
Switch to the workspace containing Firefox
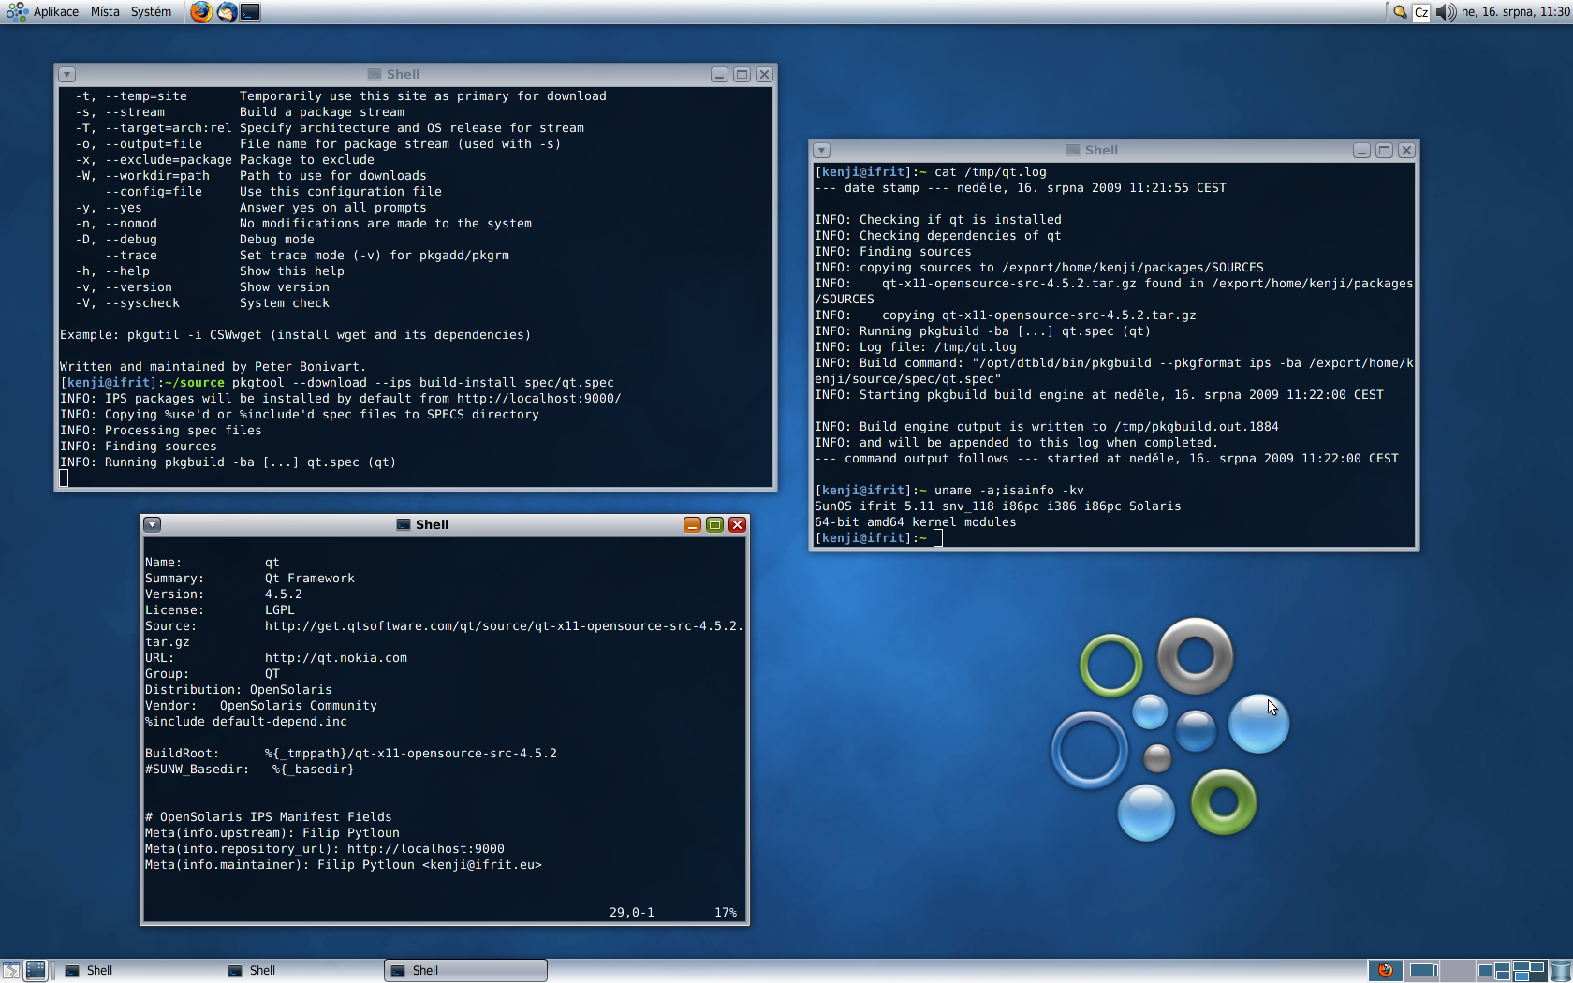tap(1386, 971)
